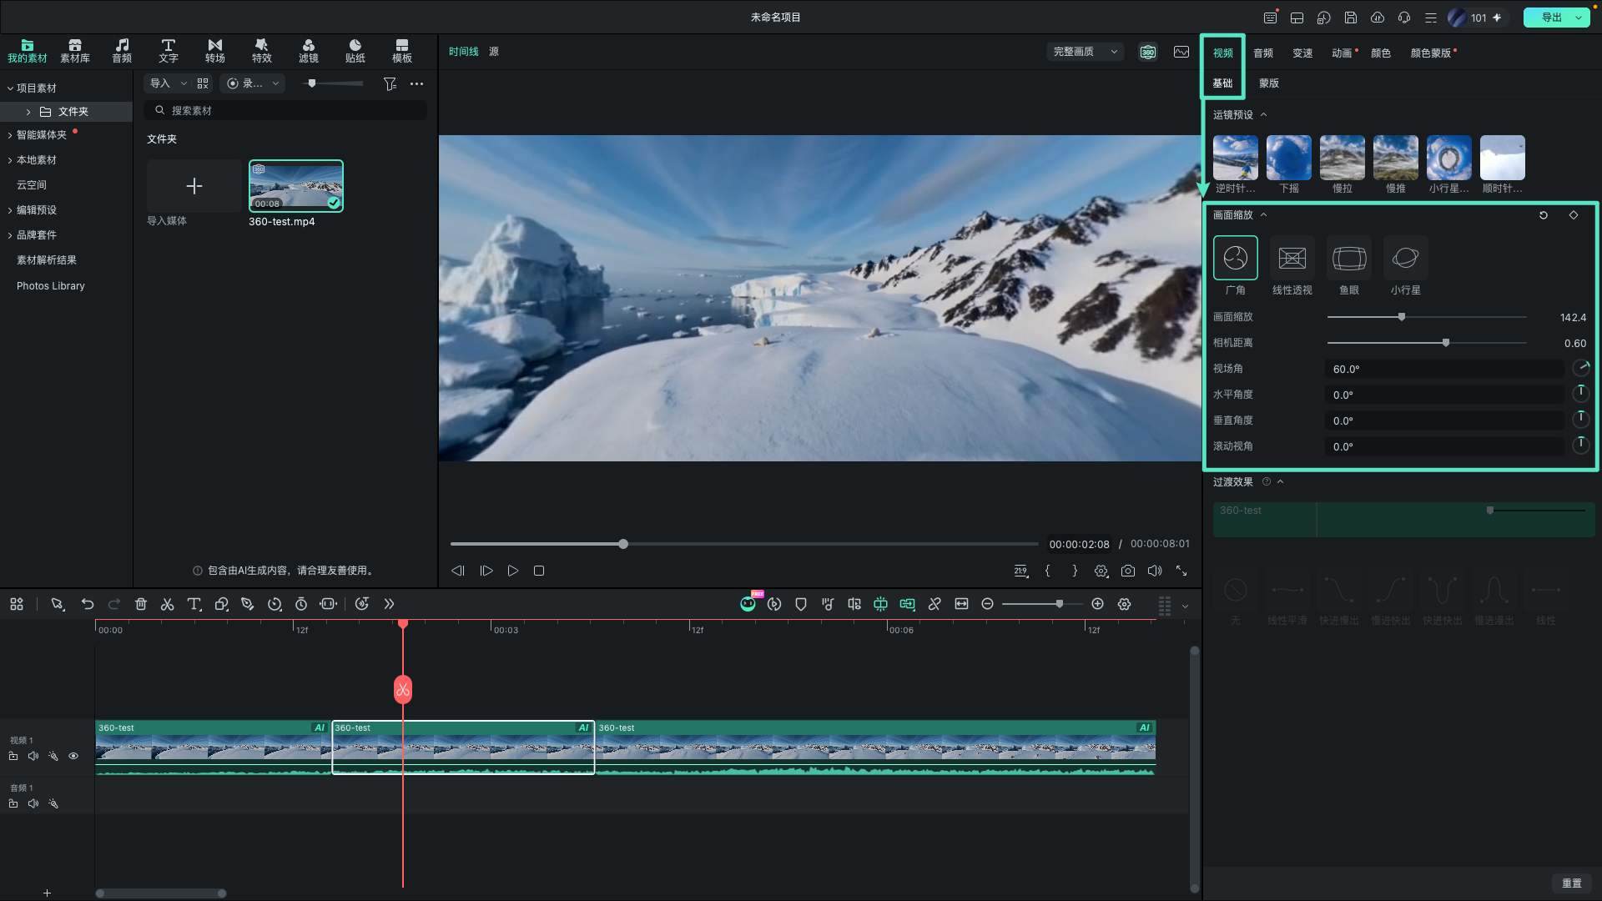Screen dimensions: 1602x901
Task: Open the 转场 transitions panel
Action: [x=215, y=51]
